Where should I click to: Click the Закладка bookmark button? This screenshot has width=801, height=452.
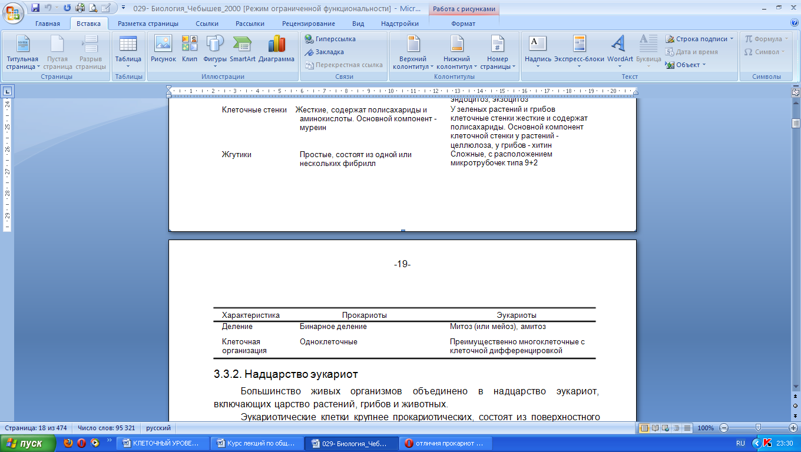325,52
